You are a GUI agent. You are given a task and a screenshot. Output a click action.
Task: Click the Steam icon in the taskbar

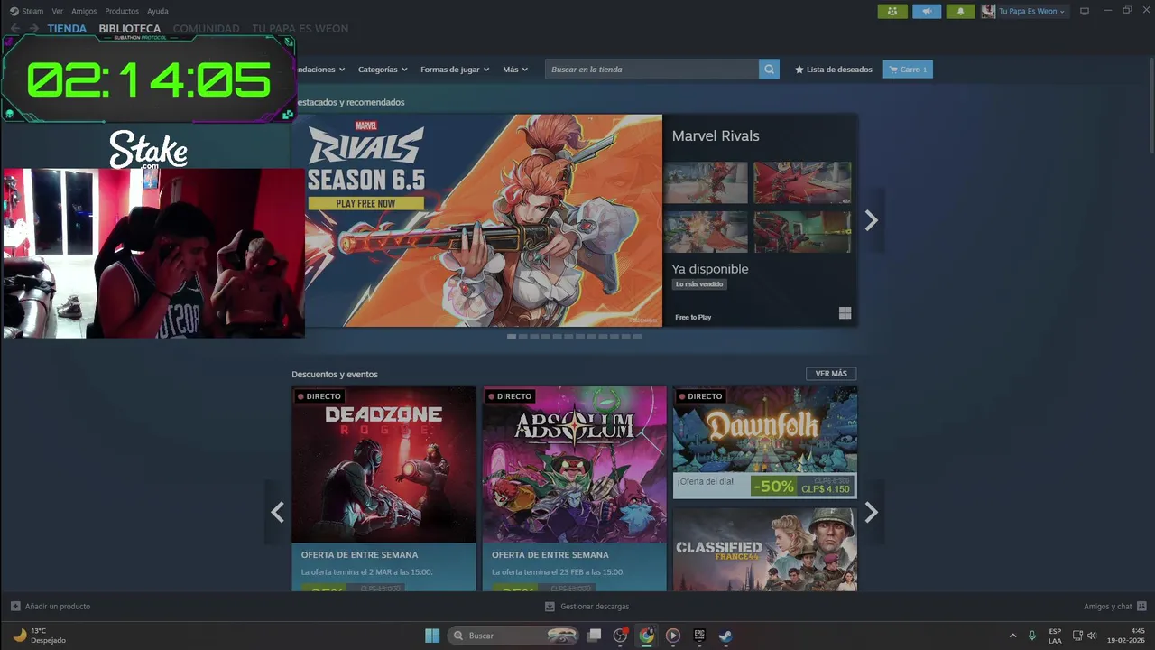[725, 636]
